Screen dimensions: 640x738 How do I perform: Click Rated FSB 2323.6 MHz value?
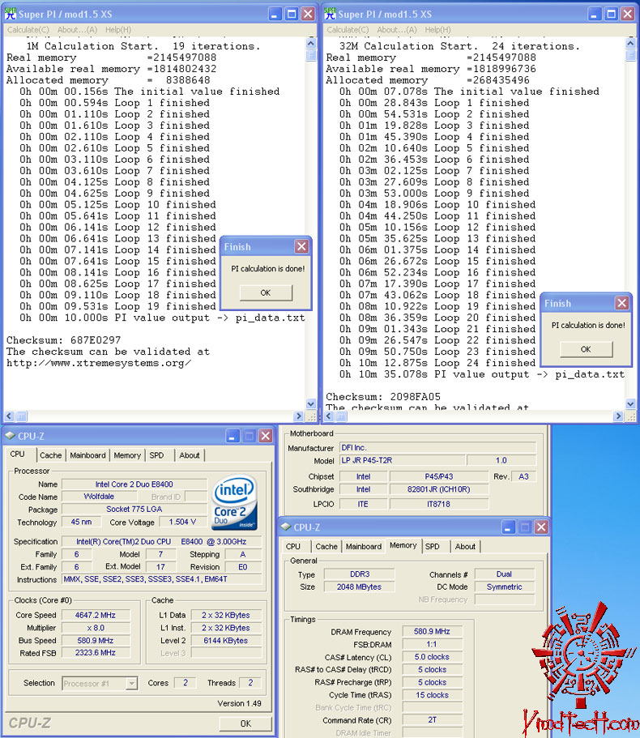click(96, 652)
